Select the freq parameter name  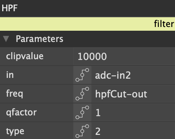pos(15,94)
